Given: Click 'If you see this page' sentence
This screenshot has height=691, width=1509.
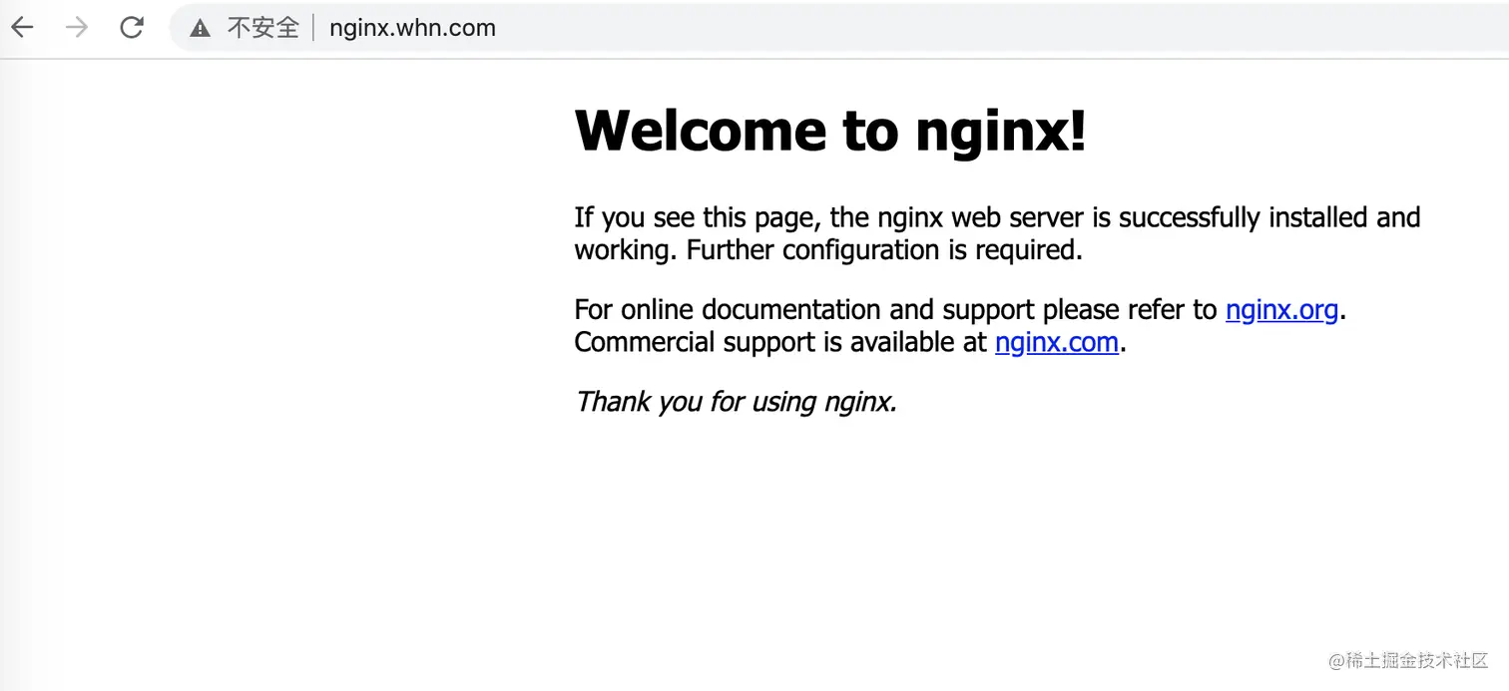Looking at the screenshot, I should click(997, 217).
